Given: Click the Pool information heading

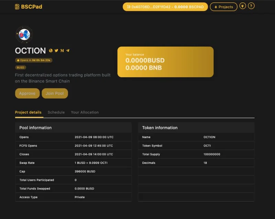Looking at the screenshot, I should (35, 128).
